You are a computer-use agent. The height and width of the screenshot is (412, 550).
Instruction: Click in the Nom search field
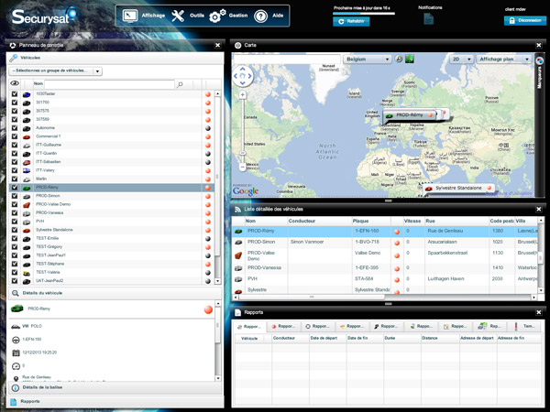coord(108,84)
